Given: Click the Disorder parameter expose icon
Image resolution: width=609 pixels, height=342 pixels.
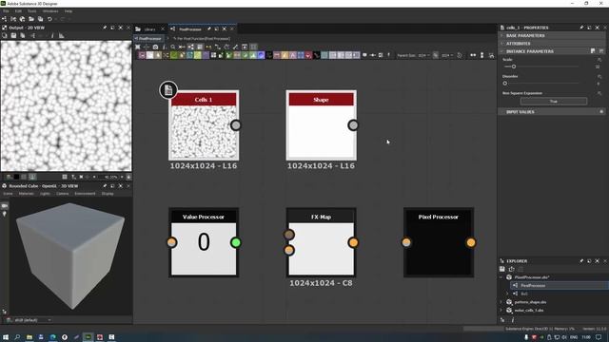Looking at the screenshot, I should [599, 76].
